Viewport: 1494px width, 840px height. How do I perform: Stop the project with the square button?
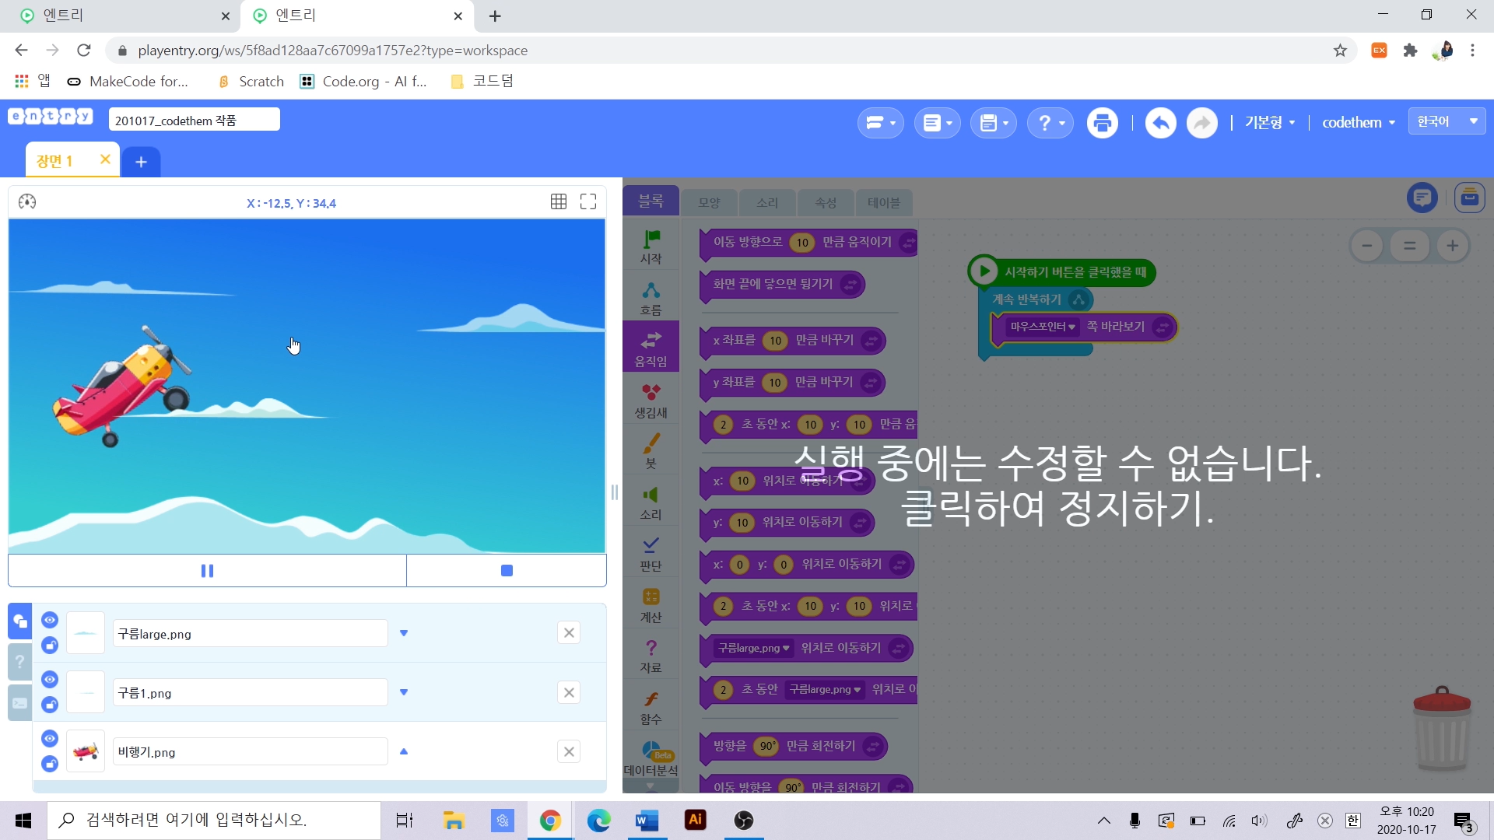507,571
